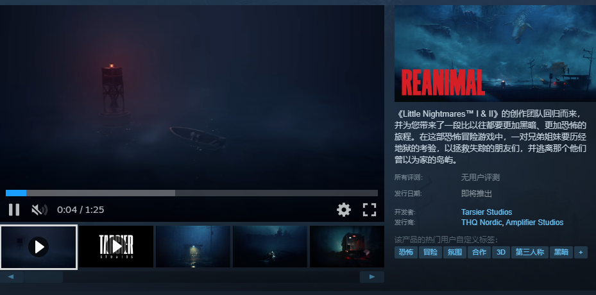Viewport: 596px width, 295px height.
Task: Open the Tarsier Studios developer link
Action: [486, 212]
